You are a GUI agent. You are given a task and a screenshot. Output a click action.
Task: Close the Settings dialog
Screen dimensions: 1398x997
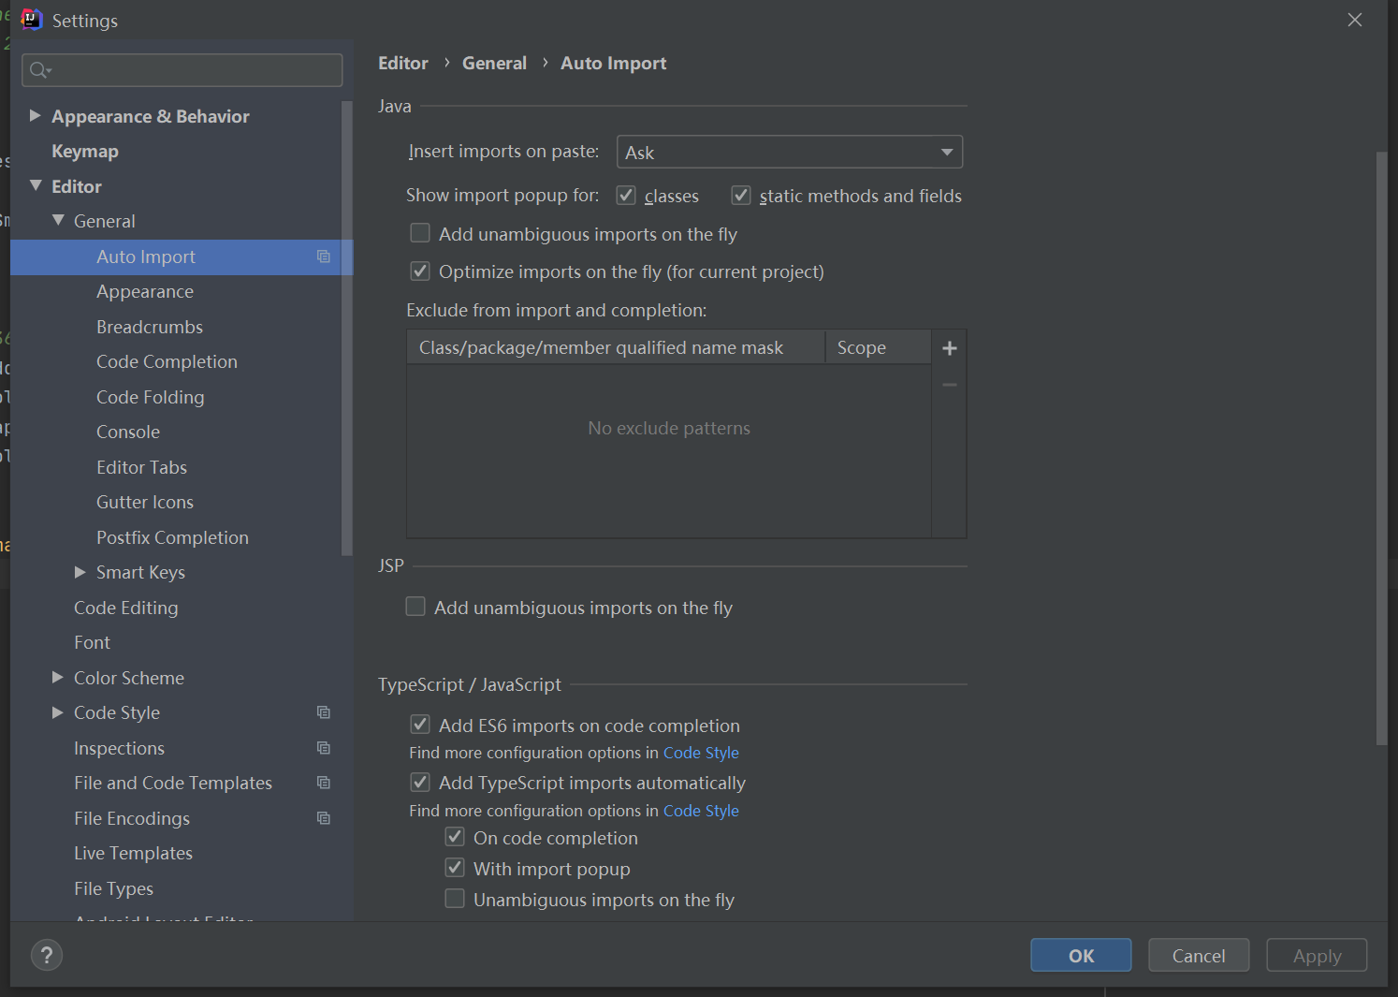coord(1354,20)
